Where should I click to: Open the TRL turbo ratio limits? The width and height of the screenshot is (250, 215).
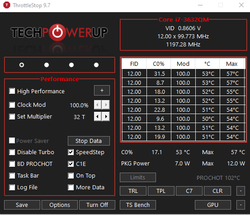(x=133, y=191)
